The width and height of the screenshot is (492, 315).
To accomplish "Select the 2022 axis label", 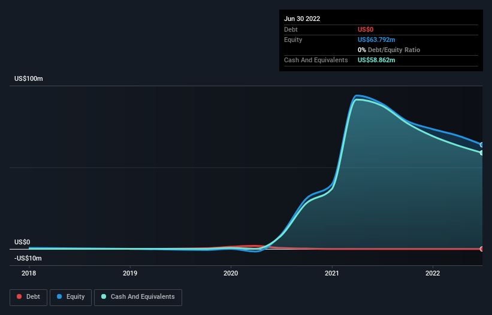I will coord(433,273).
